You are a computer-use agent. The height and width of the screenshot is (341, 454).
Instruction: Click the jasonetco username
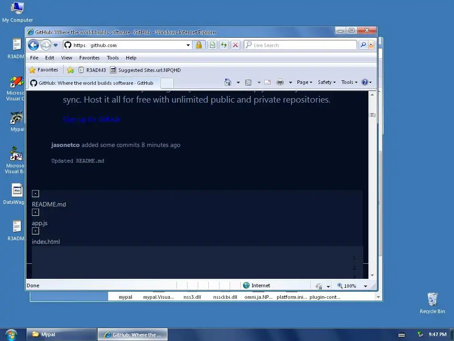66,145
